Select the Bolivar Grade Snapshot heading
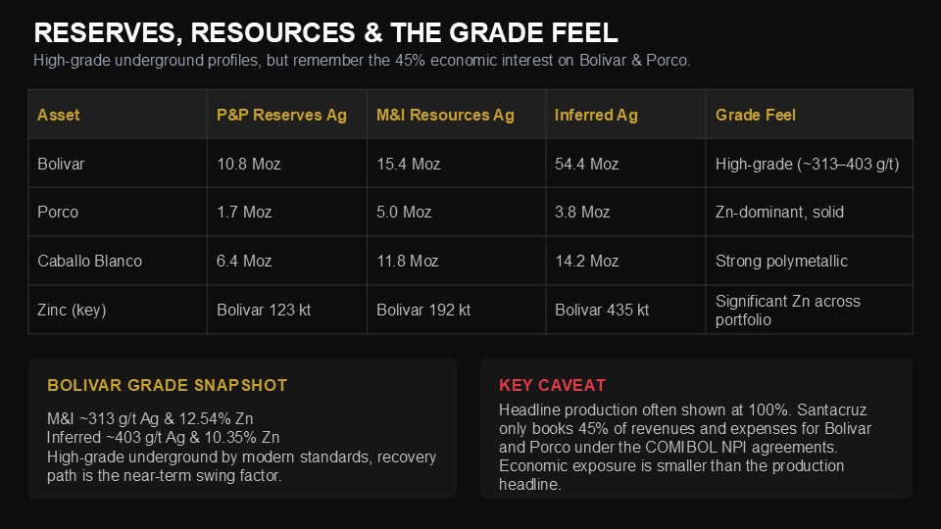 167,385
